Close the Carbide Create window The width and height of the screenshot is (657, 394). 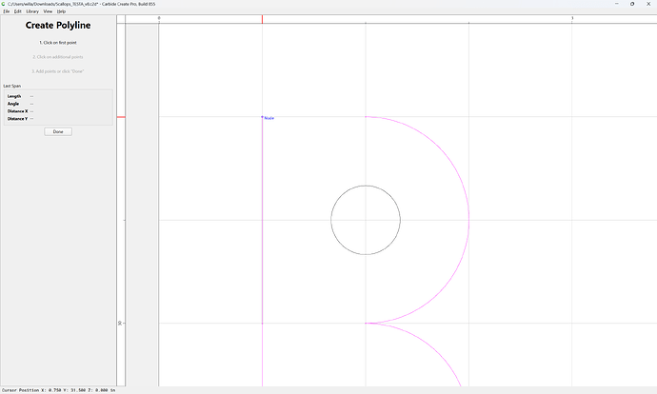[648, 4]
